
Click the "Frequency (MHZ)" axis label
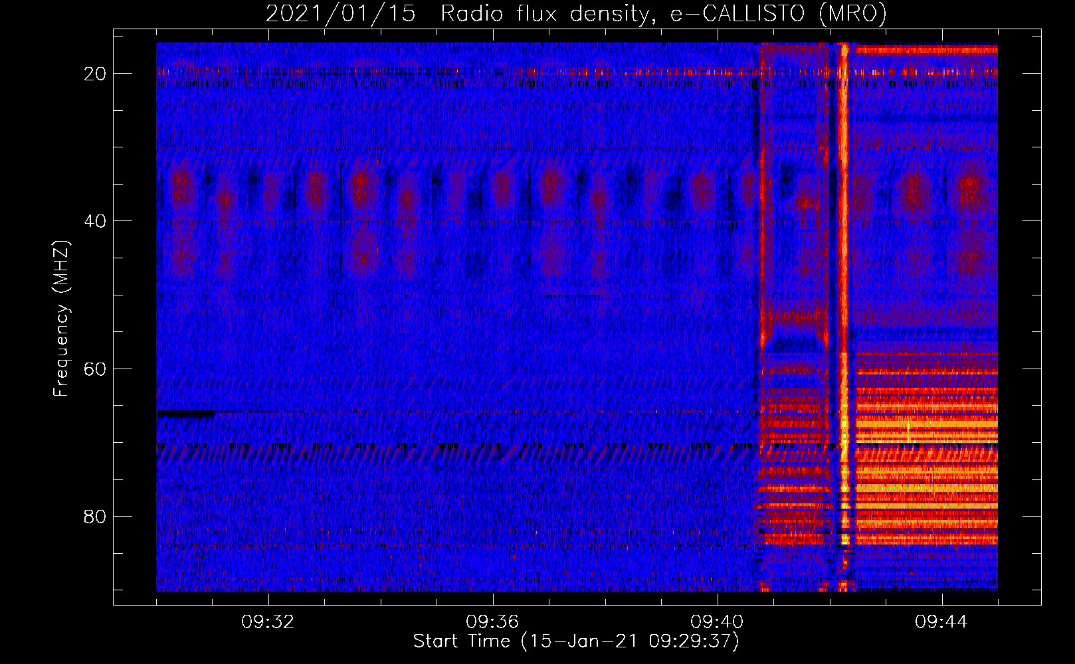(x=61, y=319)
